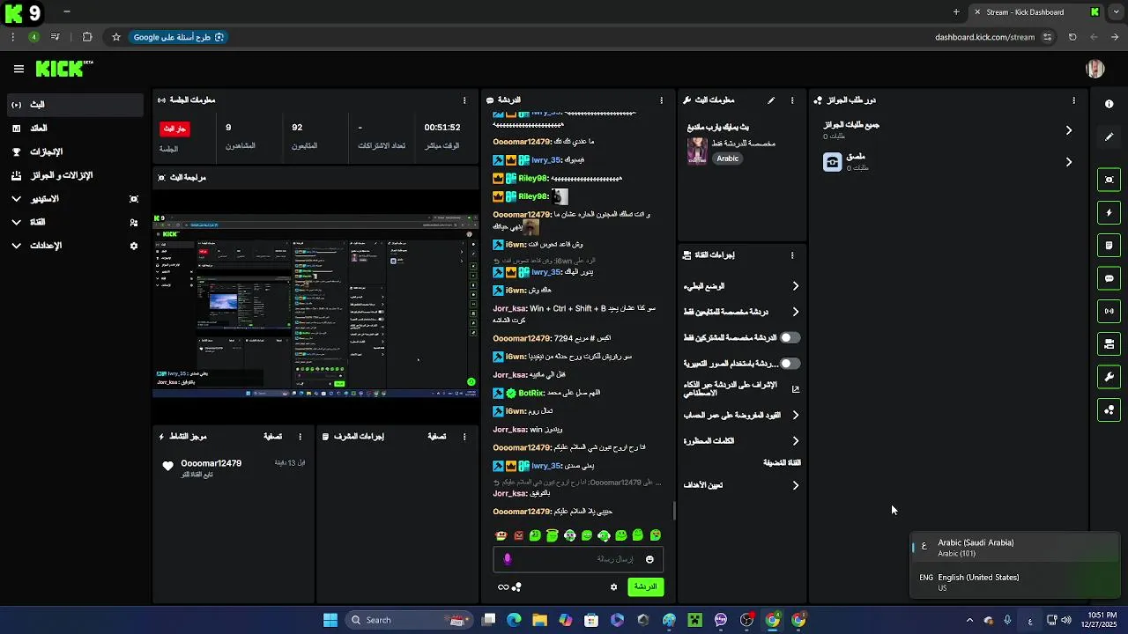Image resolution: width=1128 pixels, height=634 pixels.
Task: Click the info icon in the right toolbar
Action: [1109, 104]
